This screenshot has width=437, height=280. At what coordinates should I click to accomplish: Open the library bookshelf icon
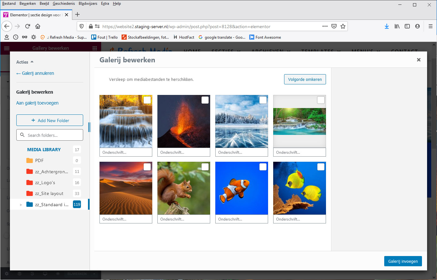397,26
